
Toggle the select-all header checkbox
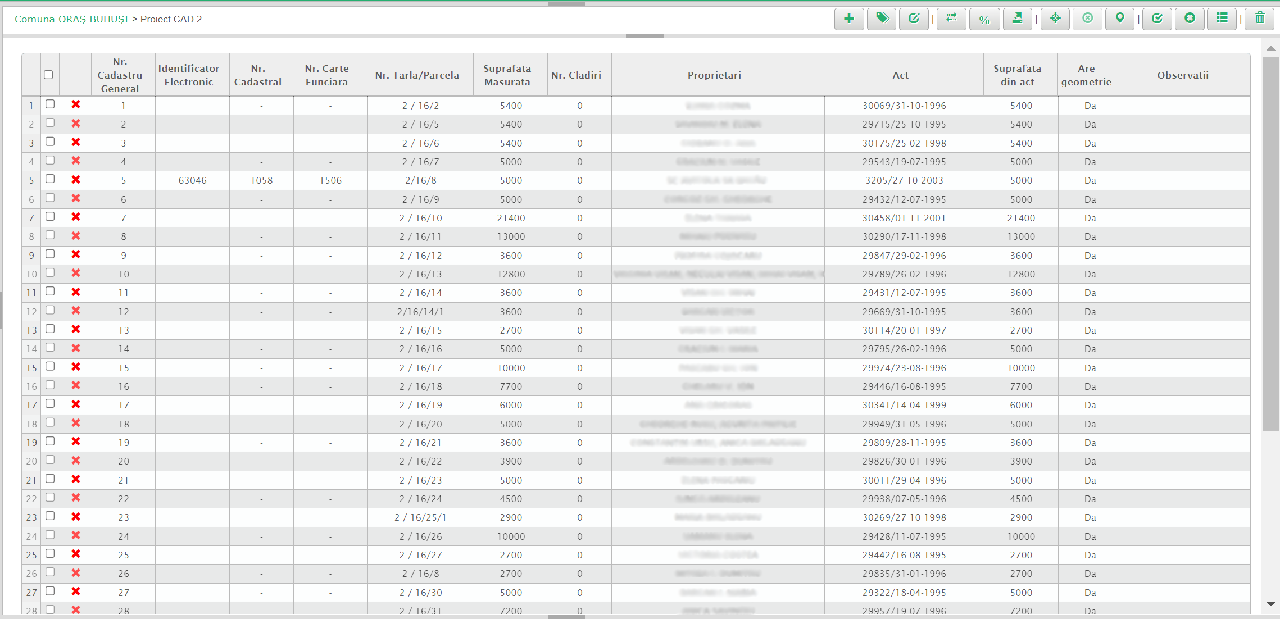point(48,75)
